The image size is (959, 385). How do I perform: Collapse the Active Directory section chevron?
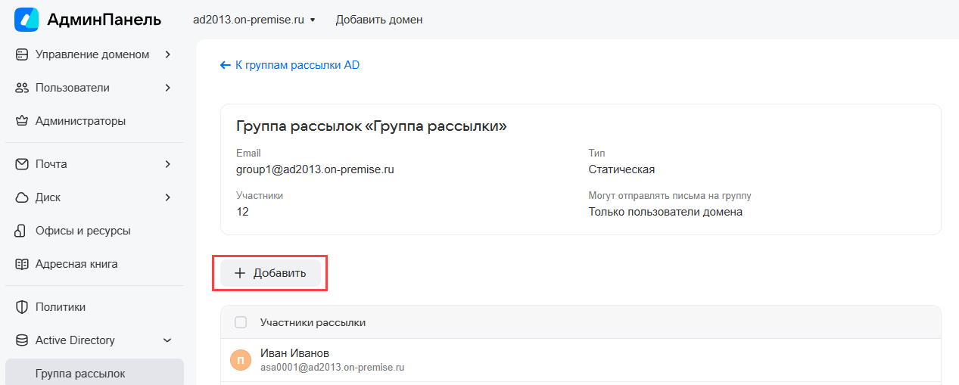coord(167,340)
